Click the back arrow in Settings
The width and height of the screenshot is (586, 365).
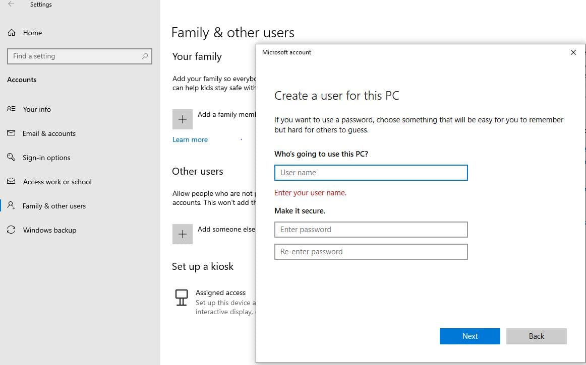coord(11,5)
